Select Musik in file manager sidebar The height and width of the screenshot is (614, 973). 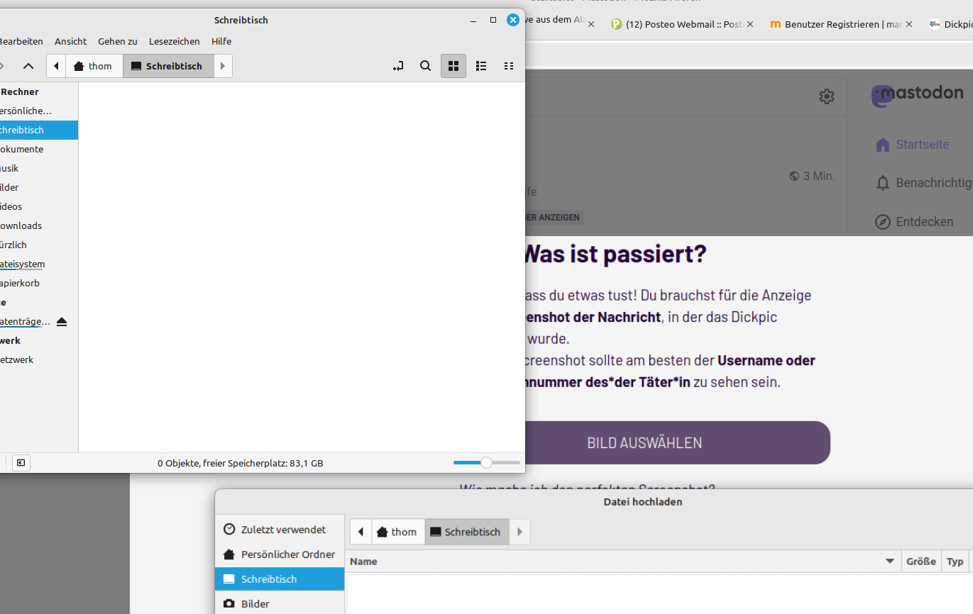[x=39, y=168]
